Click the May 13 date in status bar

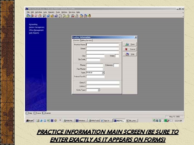click(175, 117)
